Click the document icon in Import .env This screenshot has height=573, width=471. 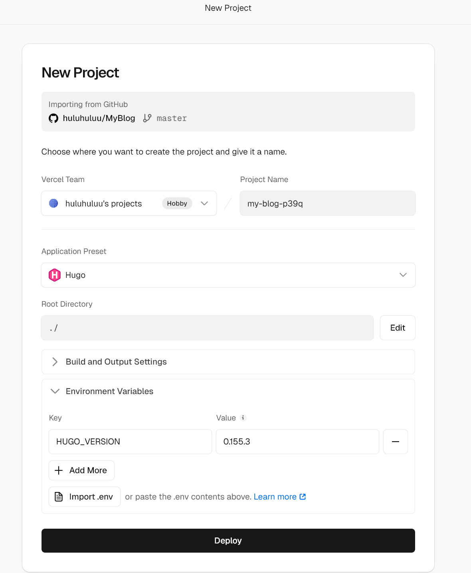pyautogui.click(x=59, y=497)
